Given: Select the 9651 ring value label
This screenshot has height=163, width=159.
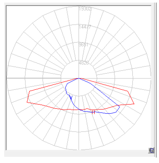Looking at the screenshot, I should click(83, 45).
